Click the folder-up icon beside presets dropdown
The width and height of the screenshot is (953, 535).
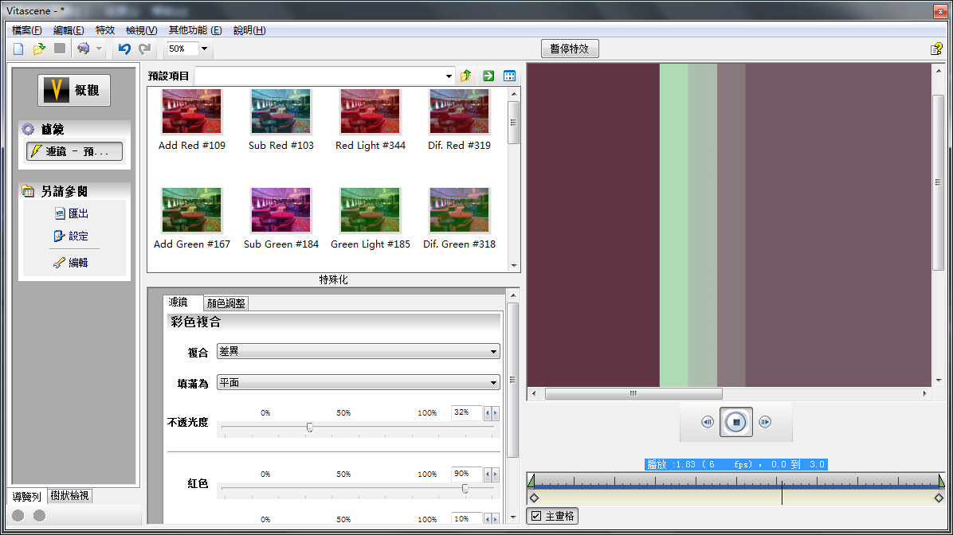(x=466, y=76)
